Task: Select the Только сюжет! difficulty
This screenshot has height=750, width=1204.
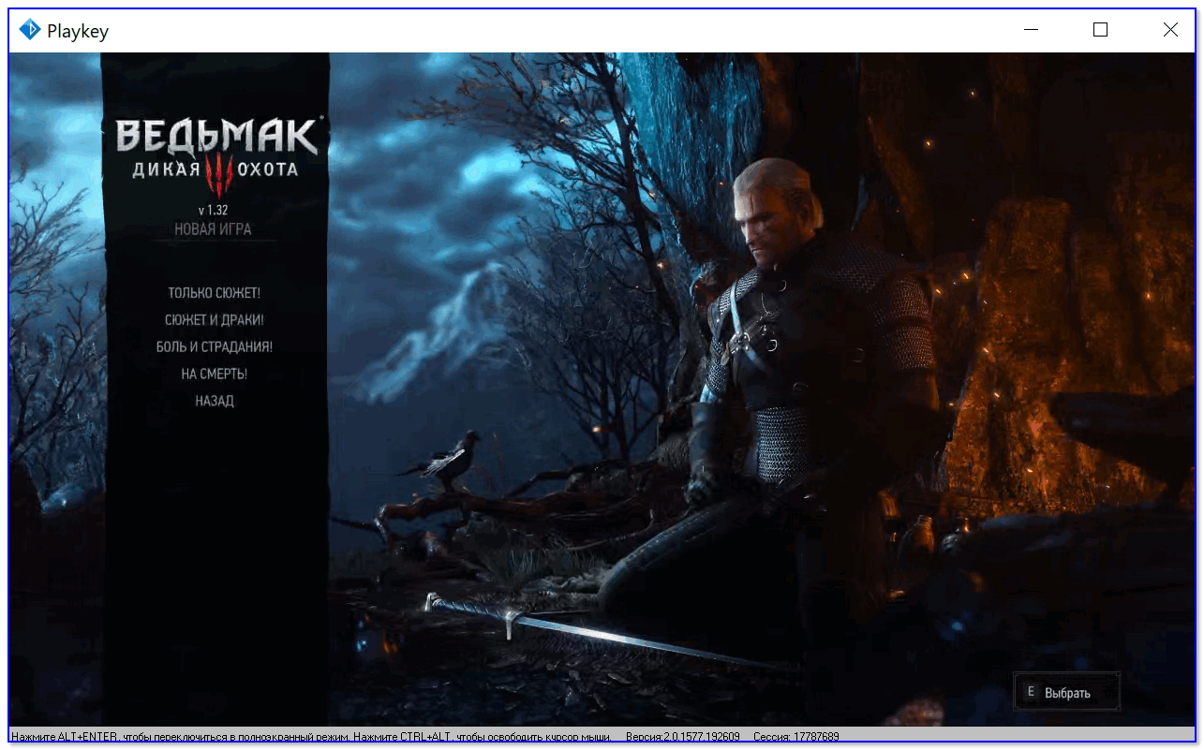Action: pyautogui.click(x=214, y=293)
